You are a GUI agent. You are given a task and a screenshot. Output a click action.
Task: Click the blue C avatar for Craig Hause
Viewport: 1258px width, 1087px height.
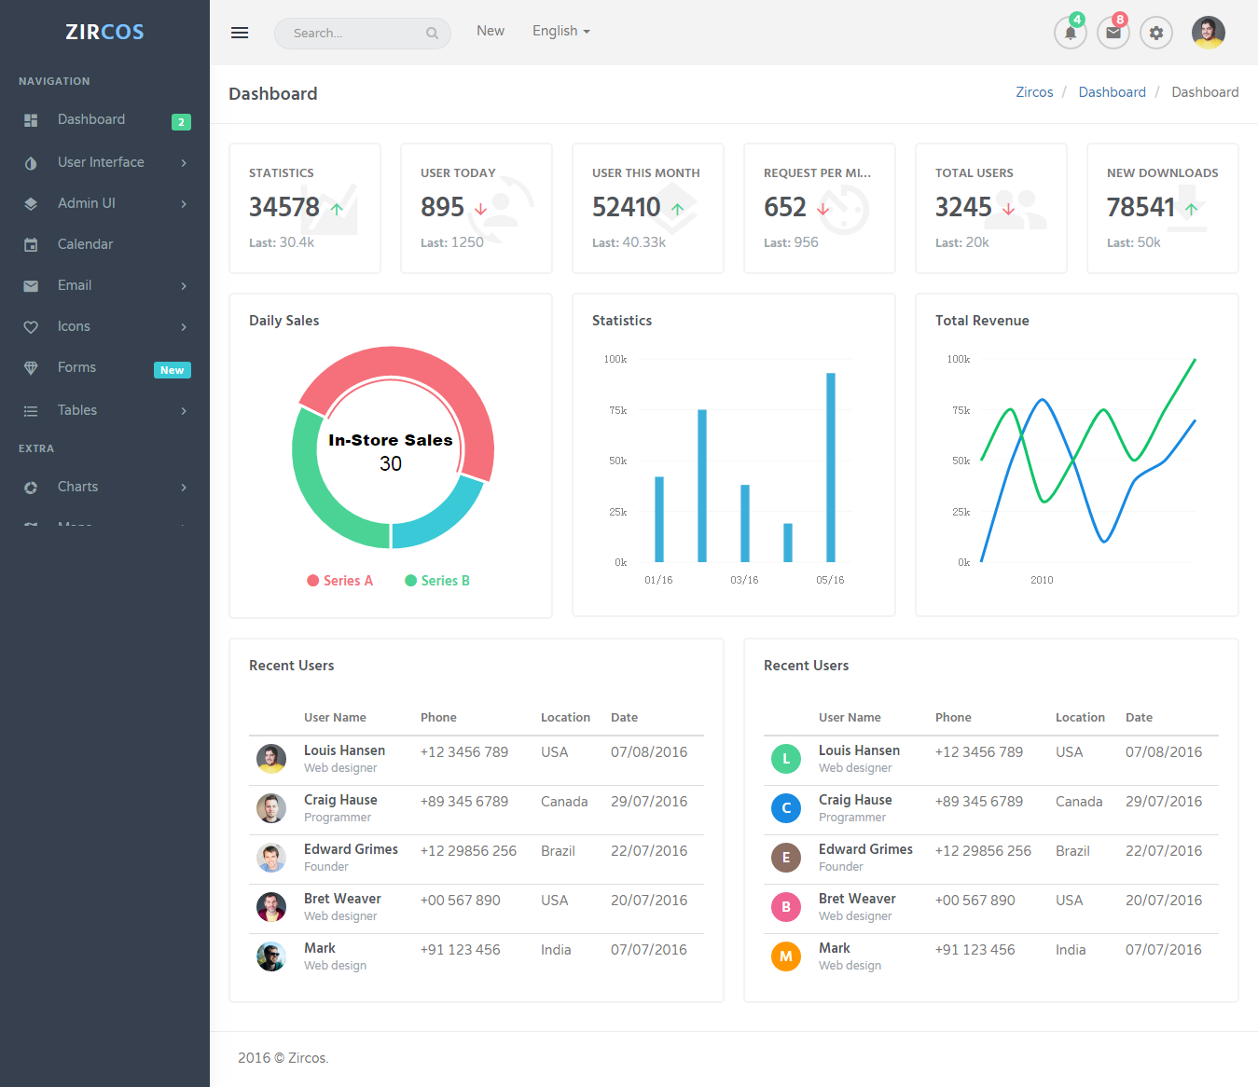pos(786,808)
